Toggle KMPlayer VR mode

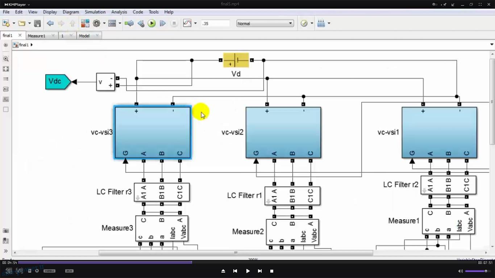tap(19, 271)
